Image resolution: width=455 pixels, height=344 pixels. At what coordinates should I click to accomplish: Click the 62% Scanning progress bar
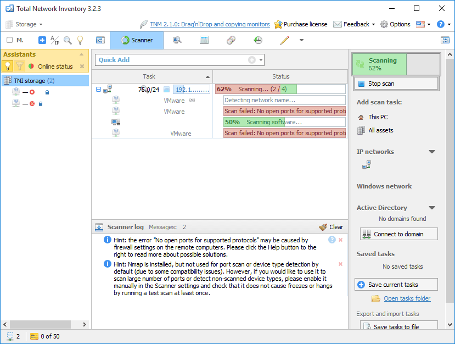(x=280, y=89)
